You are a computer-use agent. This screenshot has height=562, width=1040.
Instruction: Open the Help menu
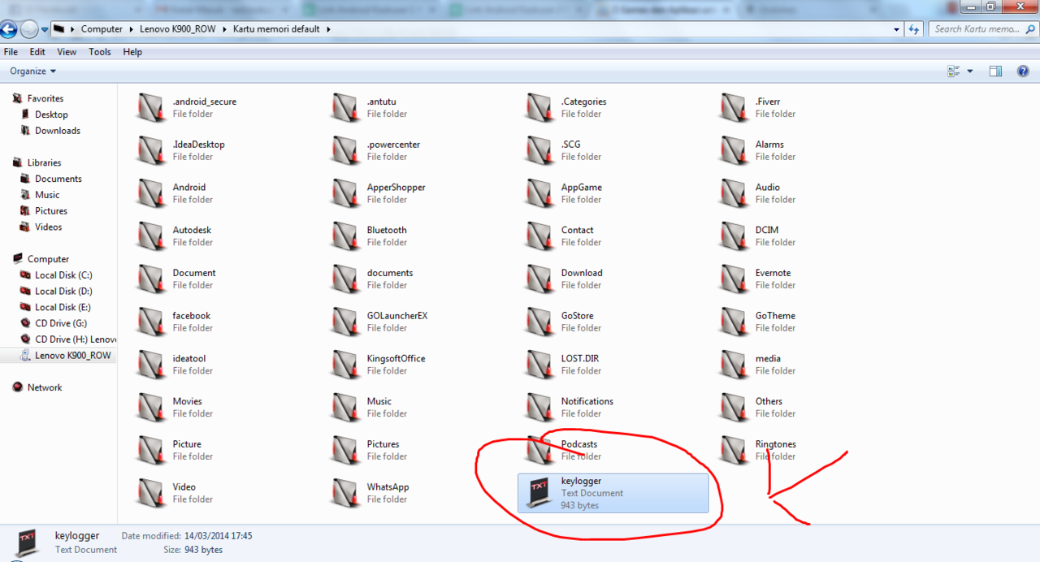[x=132, y=52]
